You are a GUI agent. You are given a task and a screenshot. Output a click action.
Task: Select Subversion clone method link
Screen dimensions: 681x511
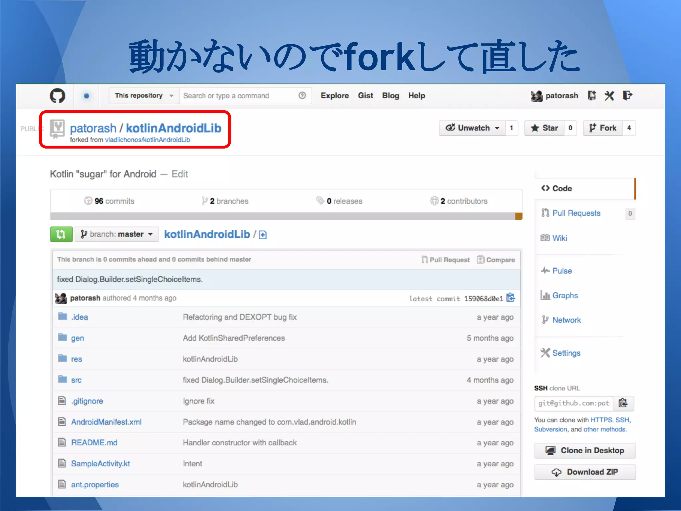551,429
